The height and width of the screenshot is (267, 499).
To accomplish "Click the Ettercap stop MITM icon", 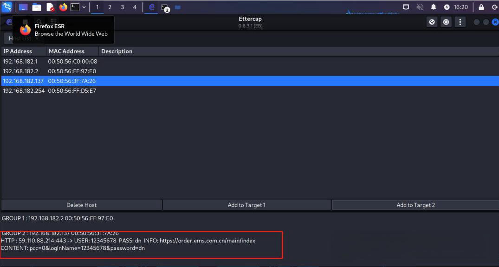I will pyautogui.click(x=446, y=22).
